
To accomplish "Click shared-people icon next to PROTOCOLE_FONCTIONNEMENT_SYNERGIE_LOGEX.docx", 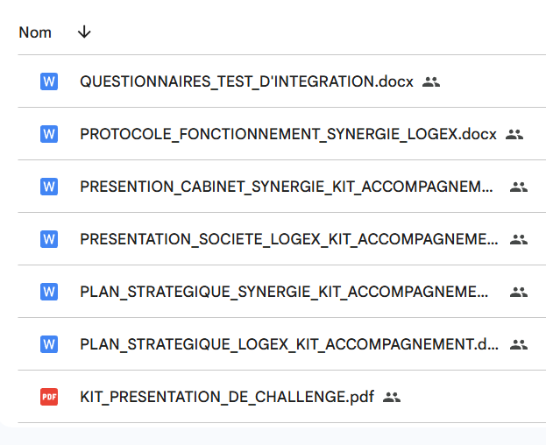I will pyautogui.click(x=514, y=134).
